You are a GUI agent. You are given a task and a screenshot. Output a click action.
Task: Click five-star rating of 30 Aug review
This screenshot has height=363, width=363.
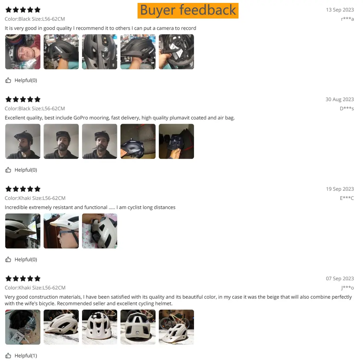pyautogui.click(x=23, y=99)
